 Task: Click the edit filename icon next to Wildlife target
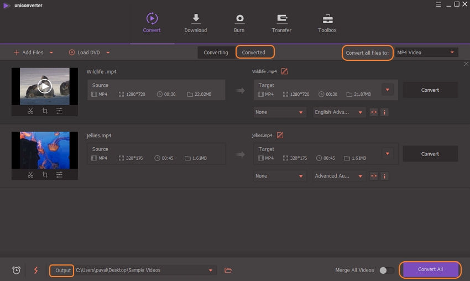(x=284, y=71)
